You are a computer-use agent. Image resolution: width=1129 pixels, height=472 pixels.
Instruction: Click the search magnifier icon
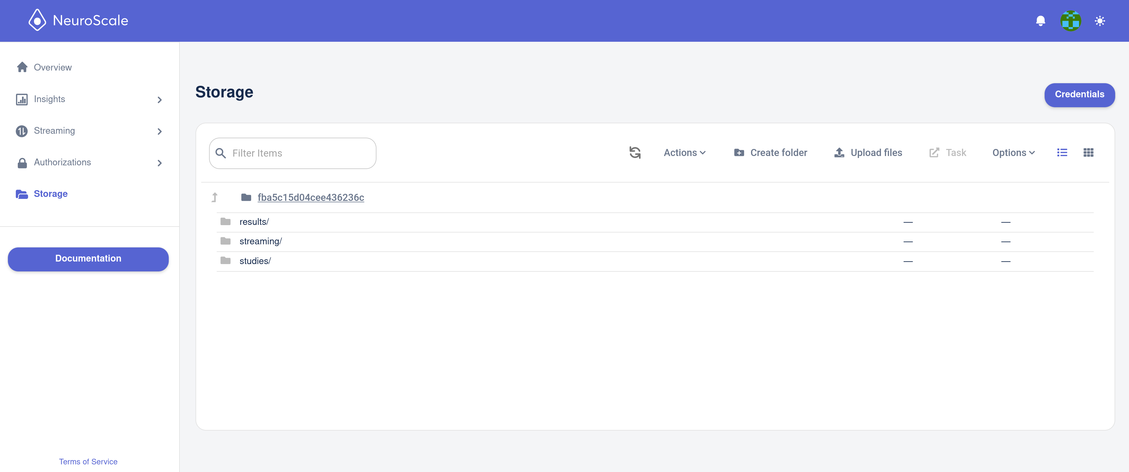[221, 153]
